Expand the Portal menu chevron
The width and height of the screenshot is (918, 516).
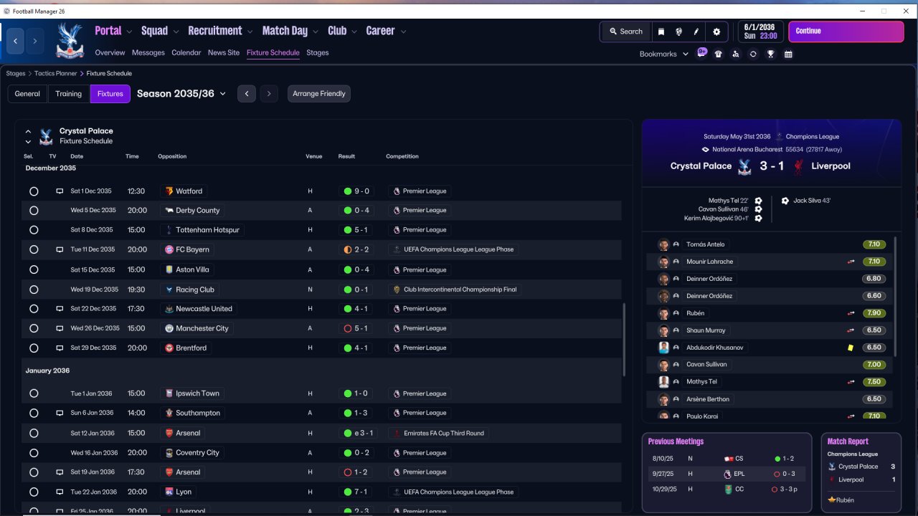[x=129, y=32]
